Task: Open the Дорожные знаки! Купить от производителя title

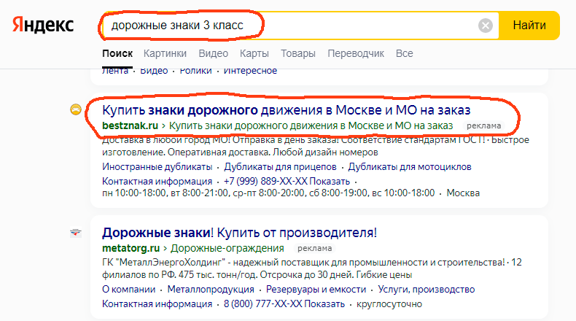Action: (239, 233)
